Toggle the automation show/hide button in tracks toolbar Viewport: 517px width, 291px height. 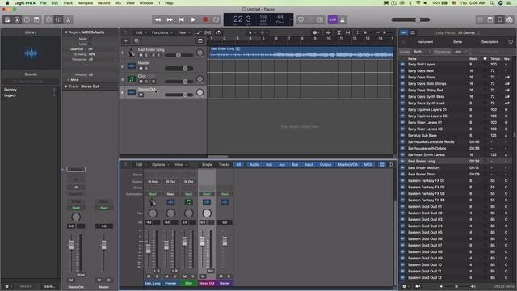pyautogui.click(x=198, y=32)
